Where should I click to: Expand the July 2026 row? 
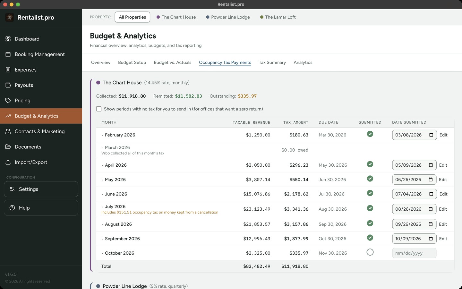(x=102, y=207)
